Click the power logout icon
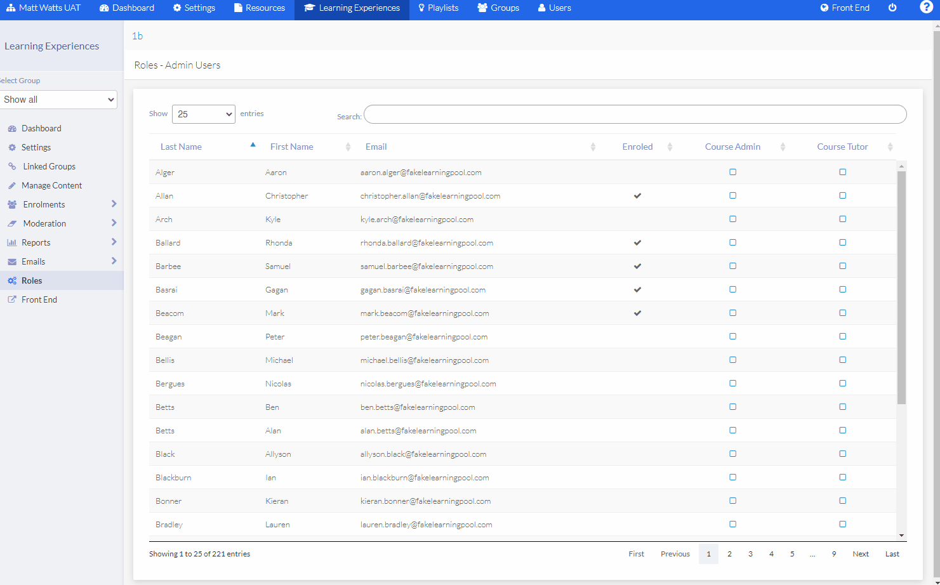940x585 pixels. pos(892,8)
